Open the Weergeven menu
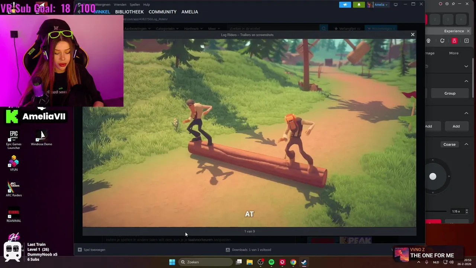476x268 pixels. tap(102, 4)
